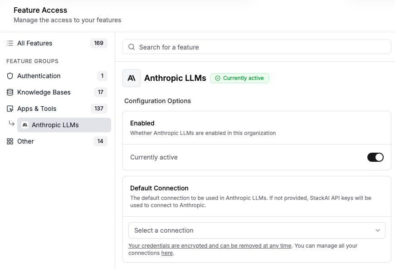
Task: Select Anthropic LLMs sub-item in sidebar
Action: tap(55, 125)
